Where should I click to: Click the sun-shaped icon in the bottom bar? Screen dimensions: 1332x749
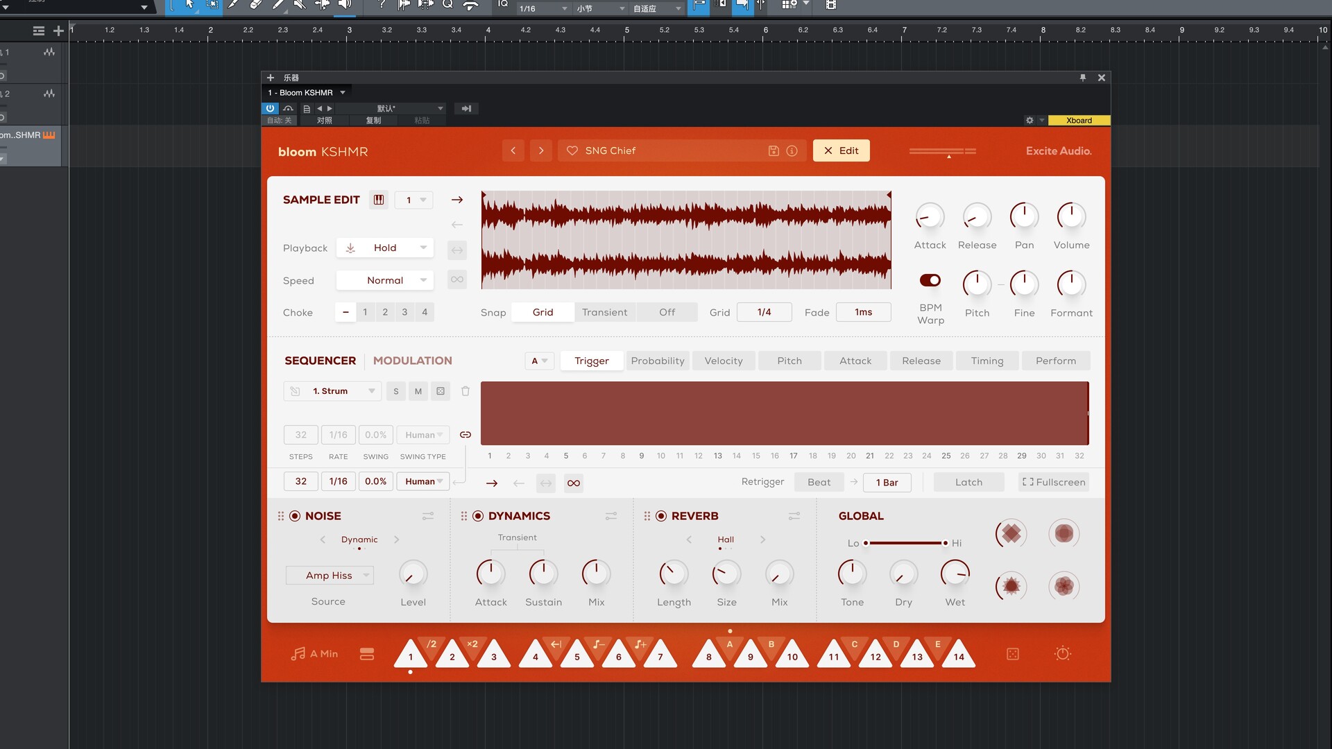point(1063,653)
